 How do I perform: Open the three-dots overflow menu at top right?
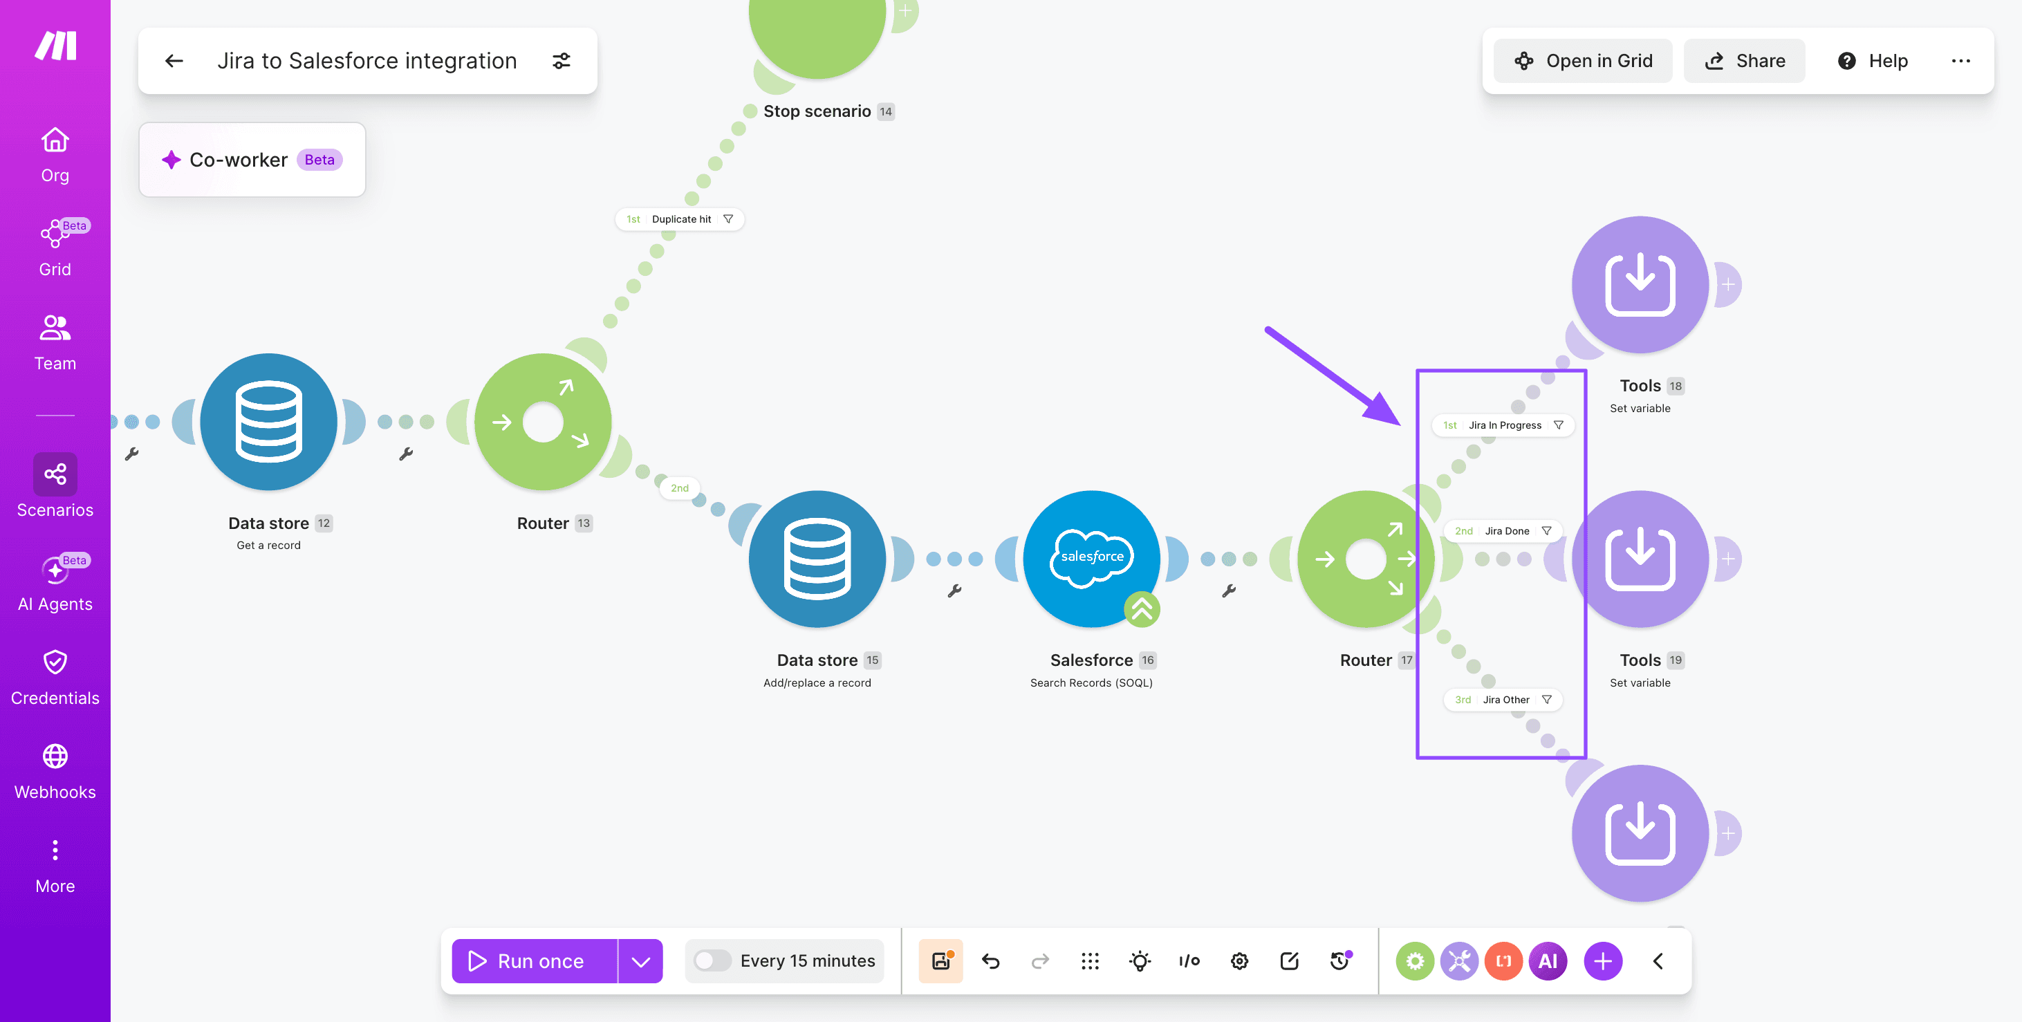(x=1960, y=60)
